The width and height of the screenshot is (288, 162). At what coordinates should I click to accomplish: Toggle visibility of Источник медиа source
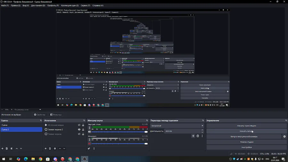click(79, 125)
